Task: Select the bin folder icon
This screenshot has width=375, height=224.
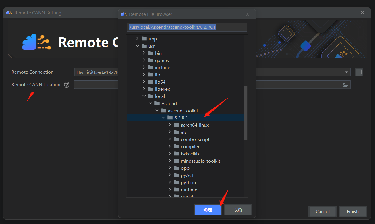Action: pyautogui.click(x=150, y=53)
